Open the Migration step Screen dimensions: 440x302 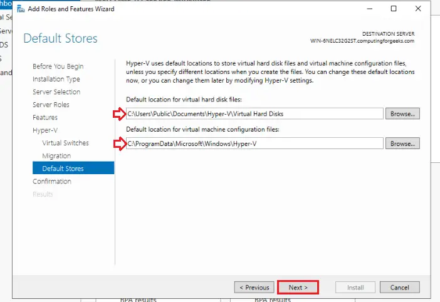56,156
